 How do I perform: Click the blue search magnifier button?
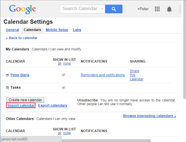(x=114, y=9)
